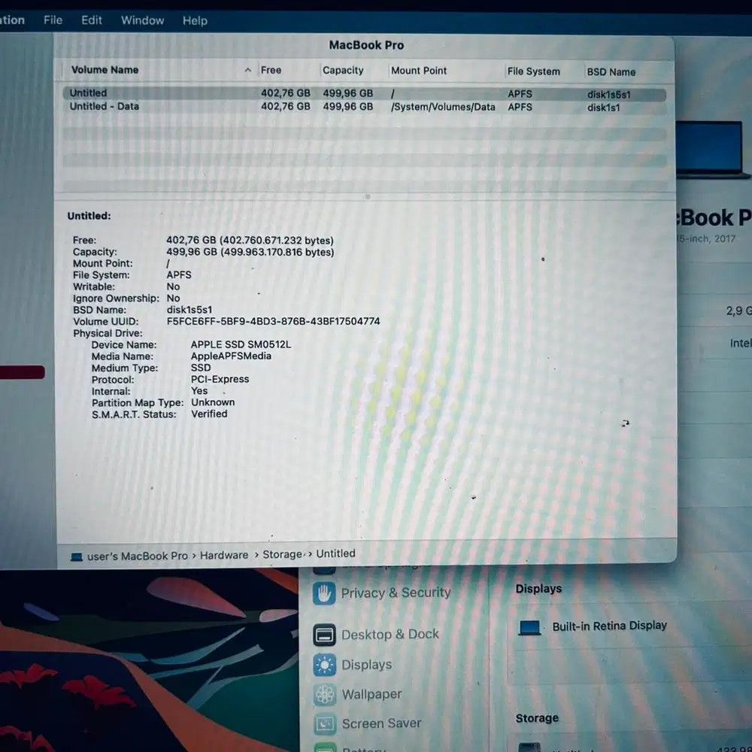Click the pane splitter handle dot
The height and width of the screenshot is (752, 752).
[x=368, y=196]
